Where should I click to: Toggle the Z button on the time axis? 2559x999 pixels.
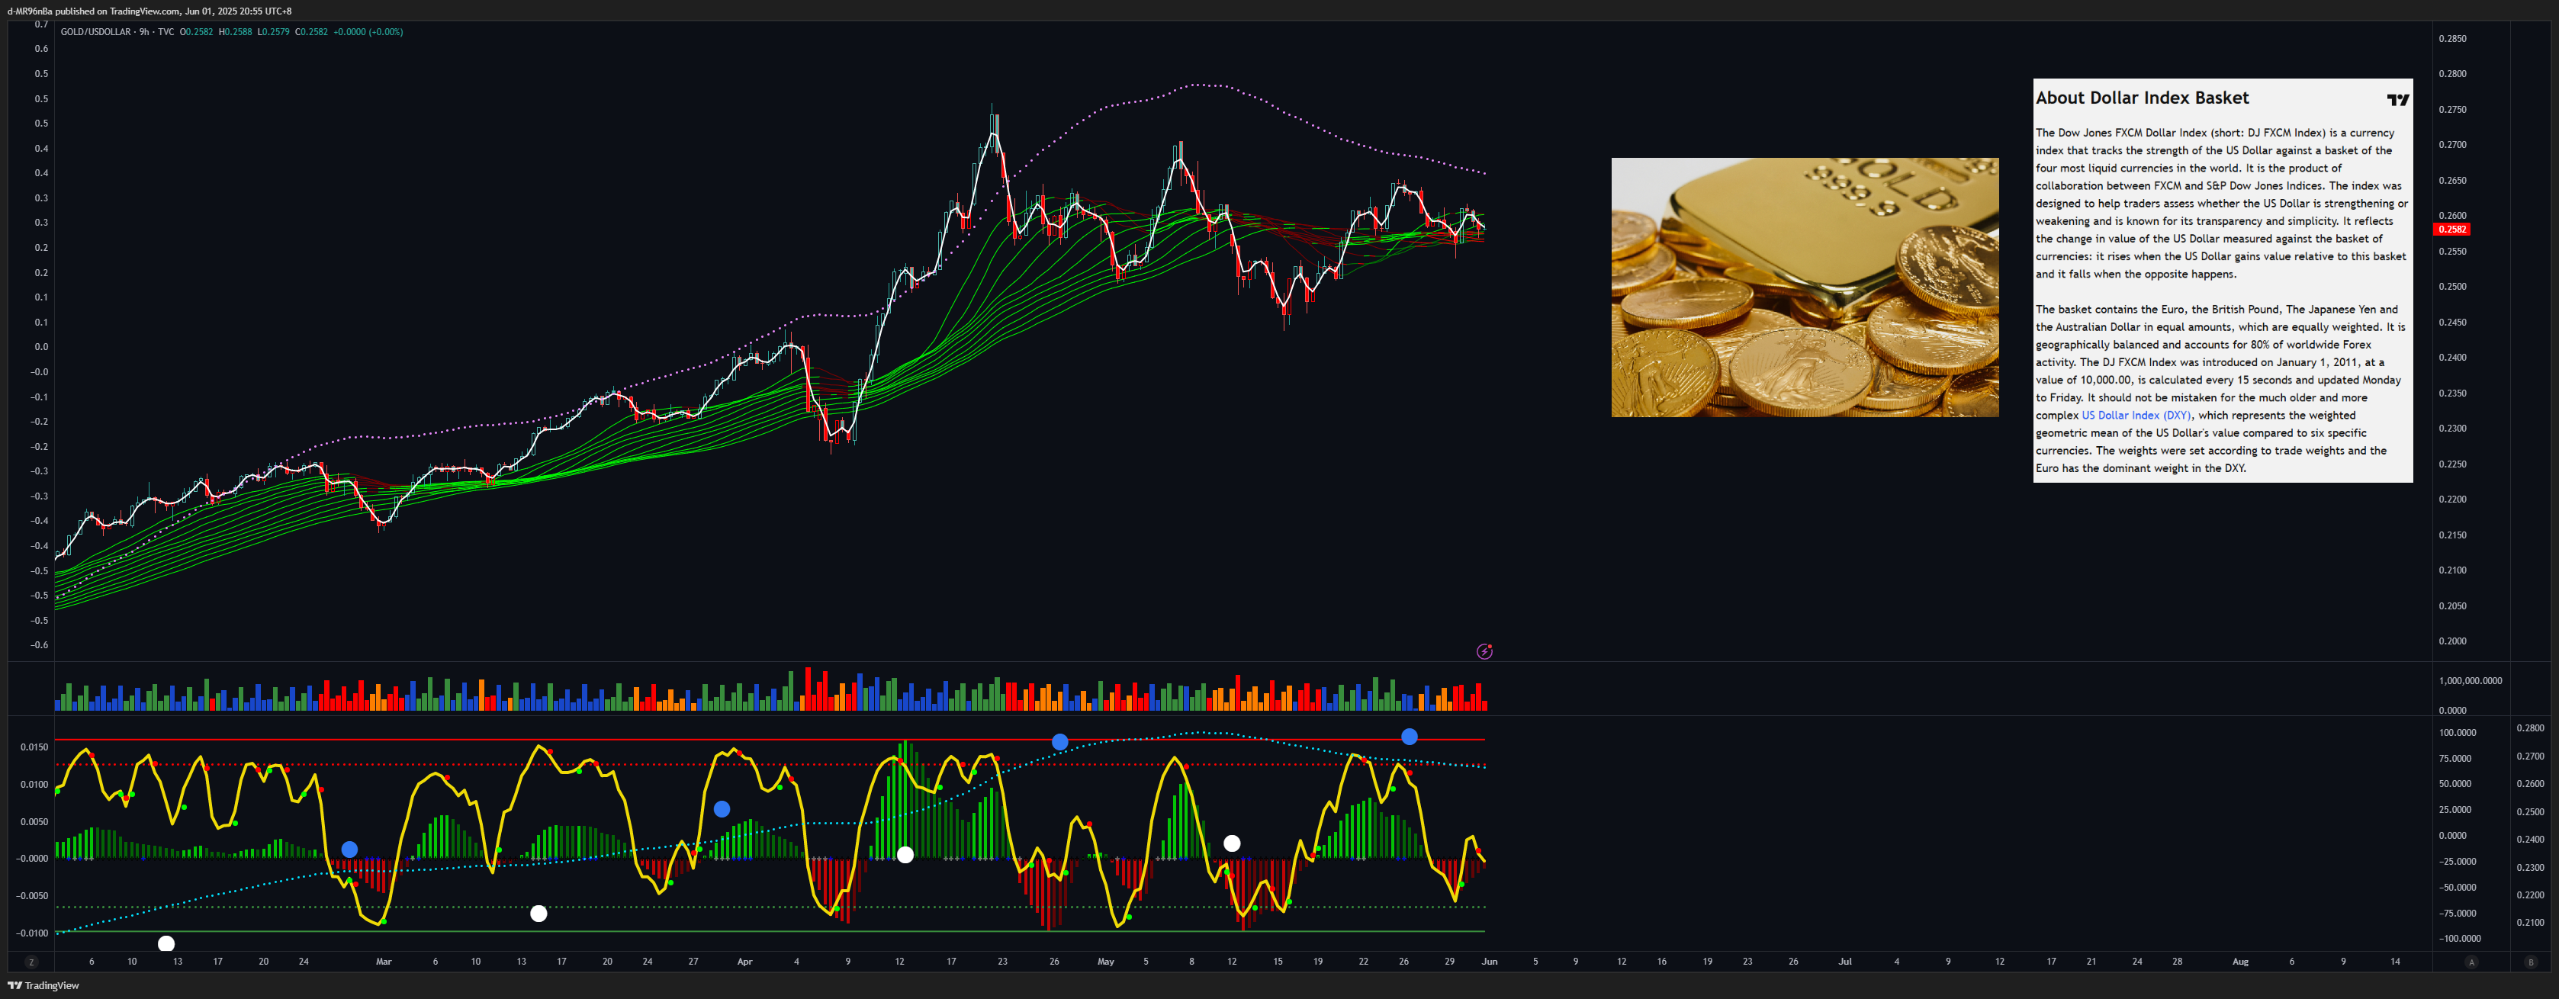click(31, 962)
